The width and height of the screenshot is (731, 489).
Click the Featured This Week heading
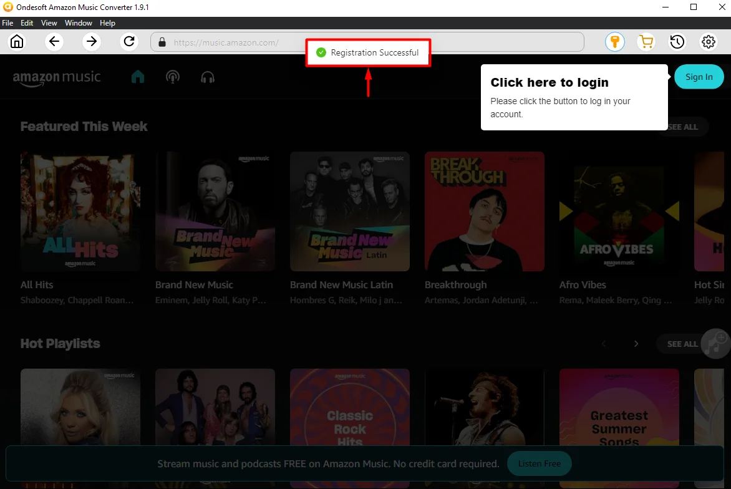tap(84, 127)
